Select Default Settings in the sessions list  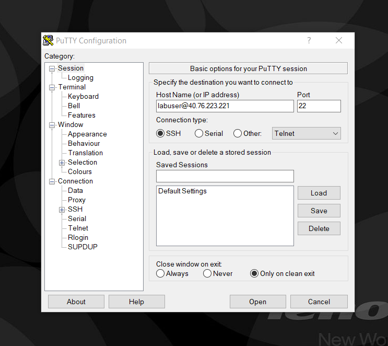click(182, 191)
